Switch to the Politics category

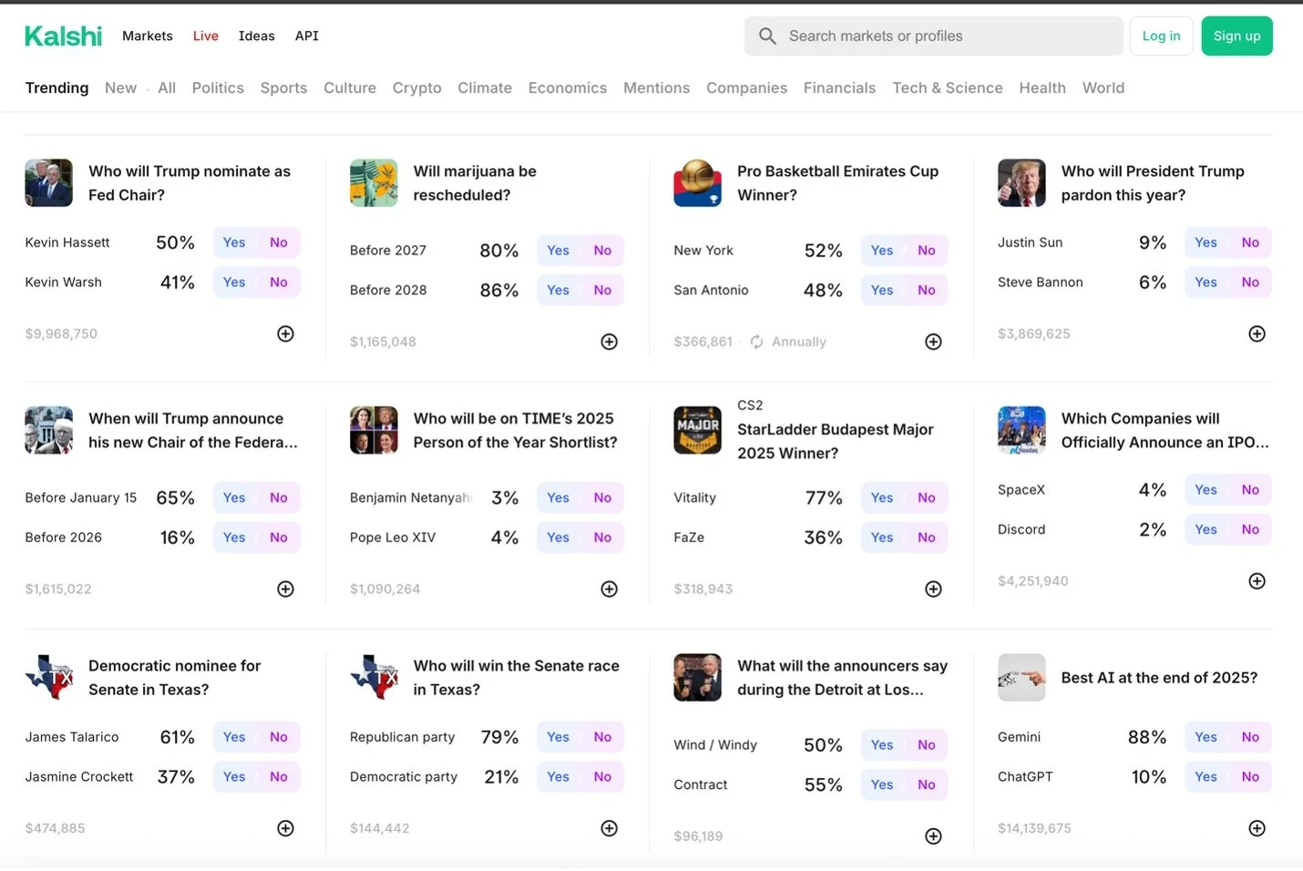(218, 87)
